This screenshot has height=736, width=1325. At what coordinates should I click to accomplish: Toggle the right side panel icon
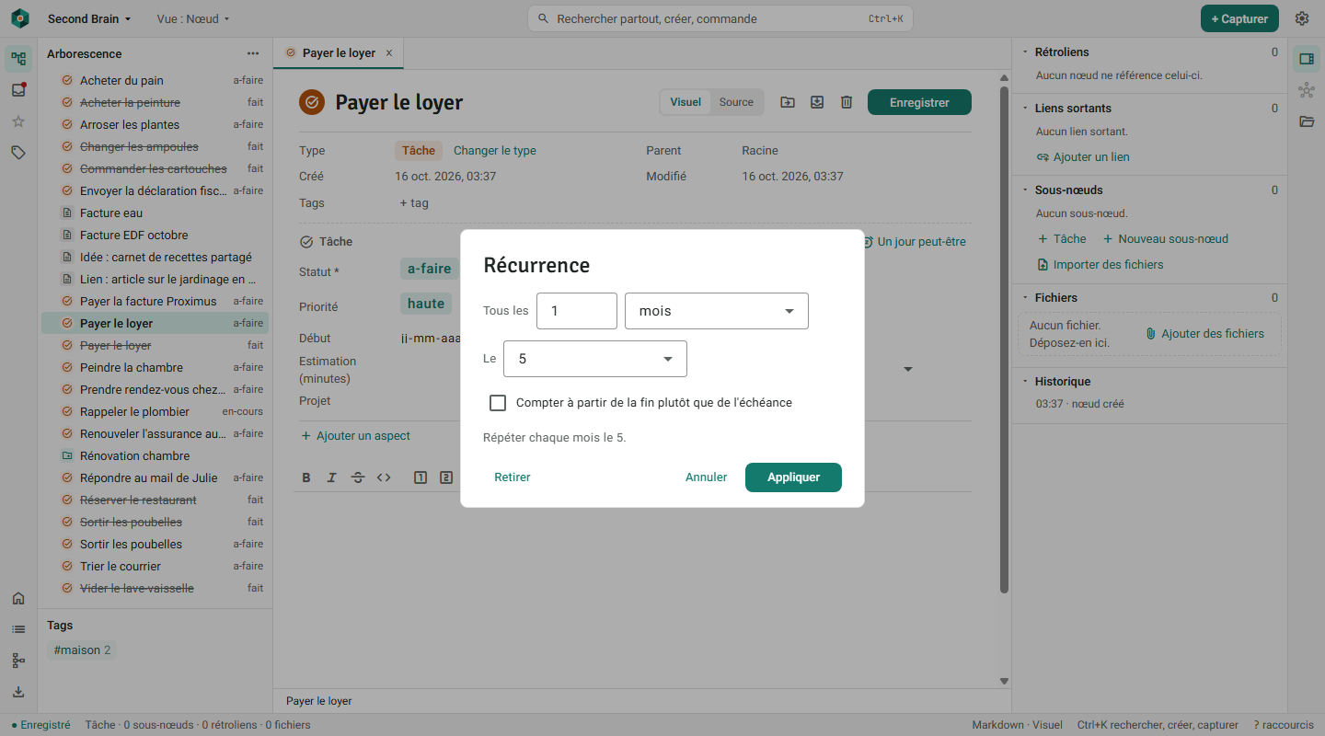click(1307, 59)
